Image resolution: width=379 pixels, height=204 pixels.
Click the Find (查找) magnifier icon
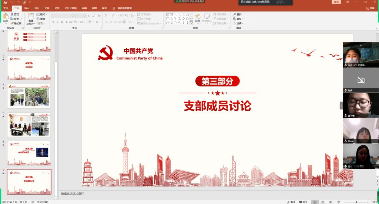(x=235, y=14)
